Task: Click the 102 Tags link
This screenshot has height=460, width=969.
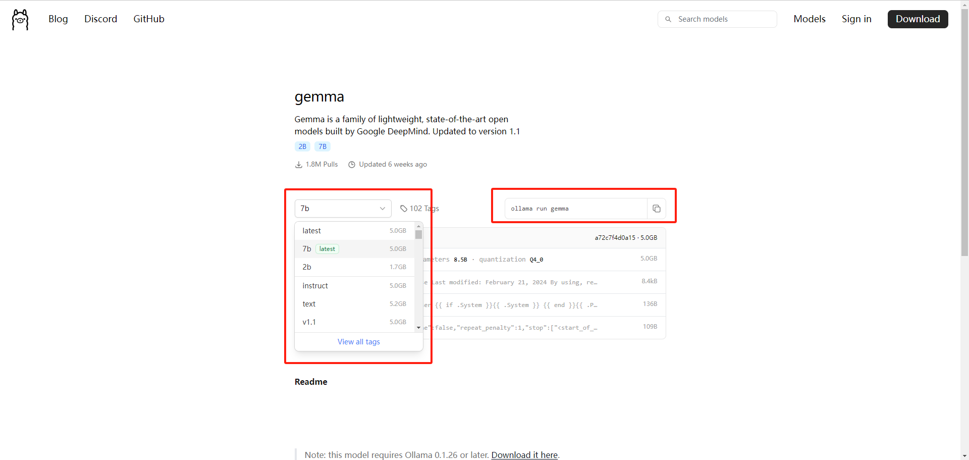Action: 419,209
